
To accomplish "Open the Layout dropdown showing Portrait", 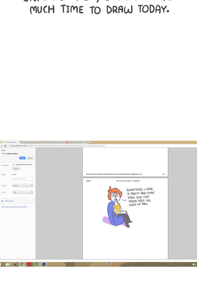I will pos(23,186).
